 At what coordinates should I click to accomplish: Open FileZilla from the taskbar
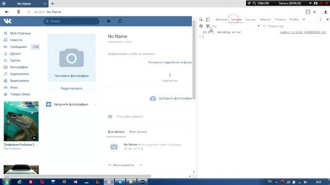(x=31, y=182)
